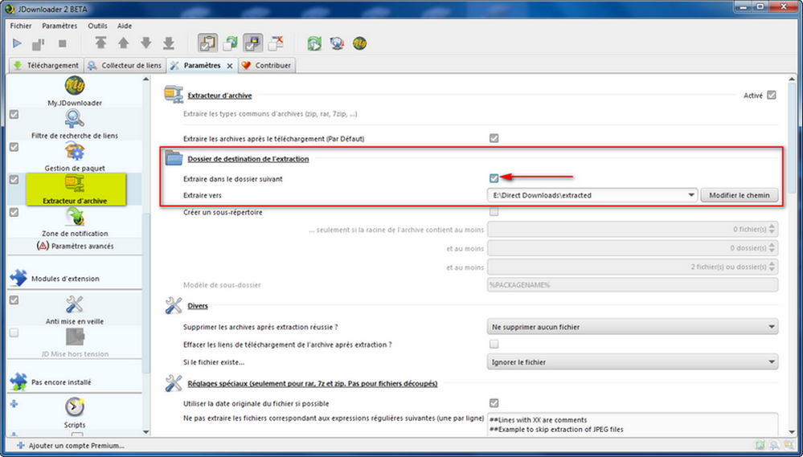803x457 pixels.
Task: Open Zone de notification settings
Action: 75,222
